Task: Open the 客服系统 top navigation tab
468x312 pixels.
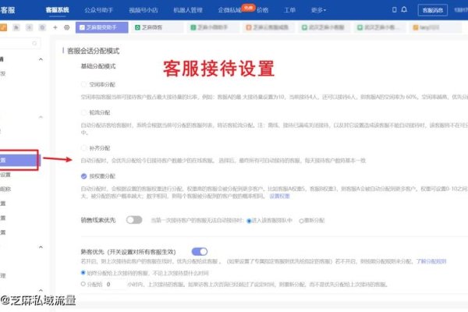Action: [57, 10]
